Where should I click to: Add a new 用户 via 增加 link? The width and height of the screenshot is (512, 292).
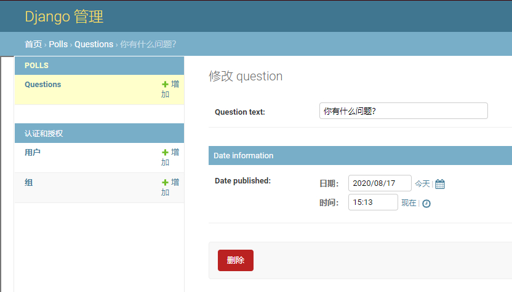coord(170,157)
